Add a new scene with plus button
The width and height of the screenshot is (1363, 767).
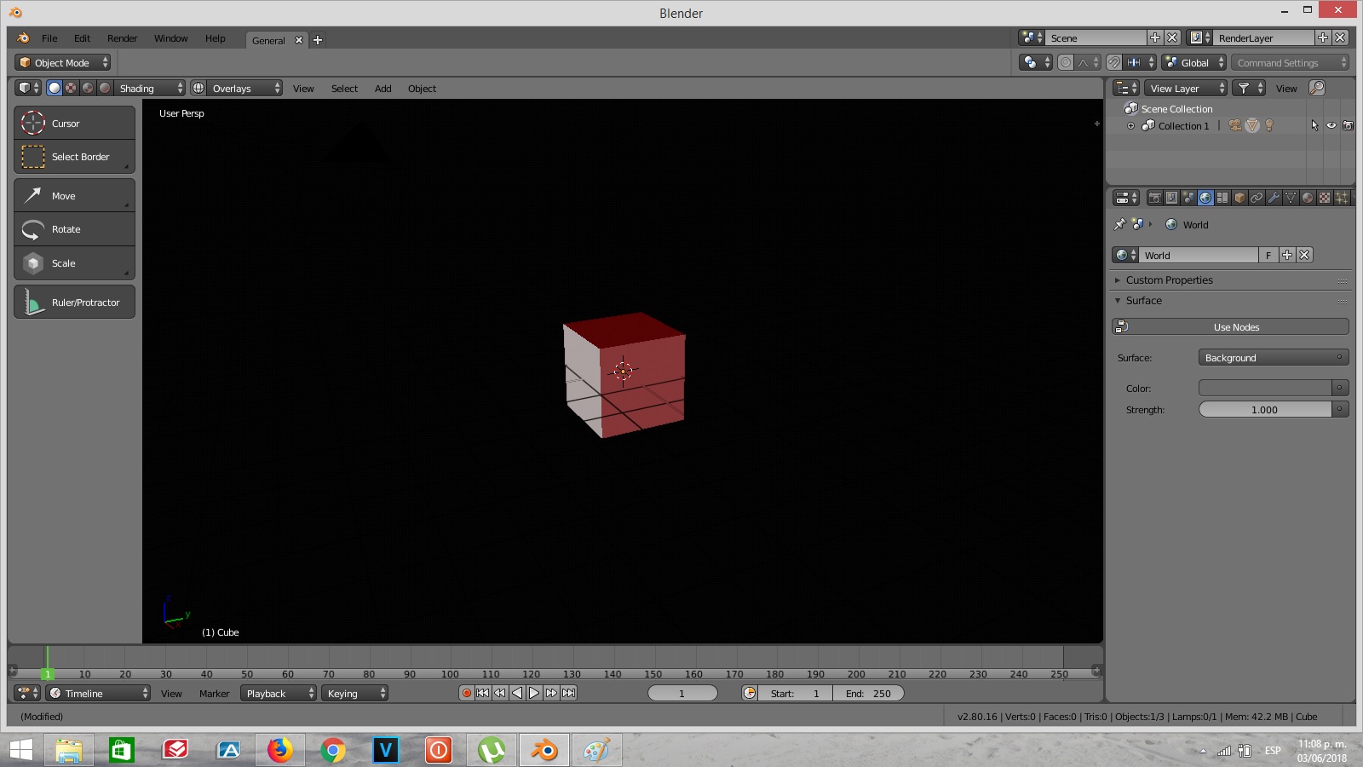(x=1155, y=37)
